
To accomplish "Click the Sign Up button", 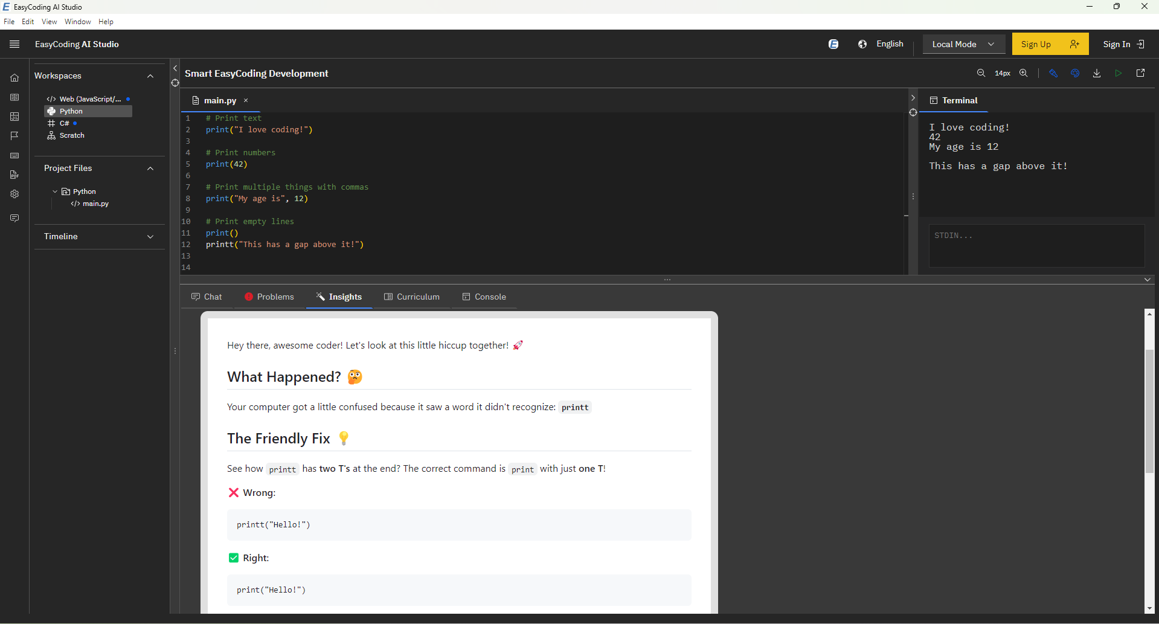I will tap(1050, 44).
